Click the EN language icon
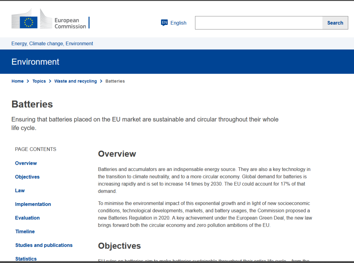The height and width of the screenshot is (263, 354). tap(164, 23)
